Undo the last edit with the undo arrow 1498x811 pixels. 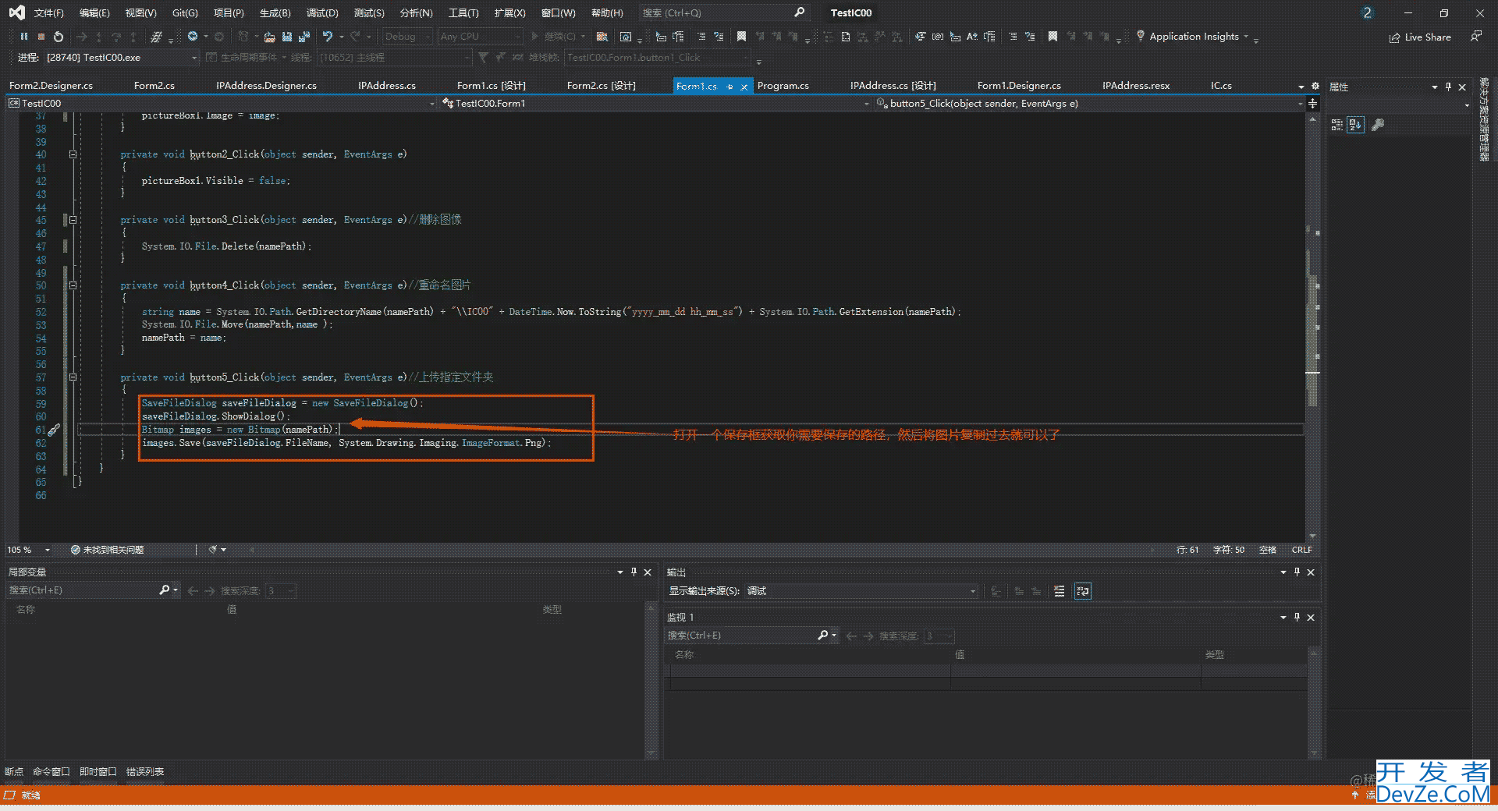tap(328, 37)
